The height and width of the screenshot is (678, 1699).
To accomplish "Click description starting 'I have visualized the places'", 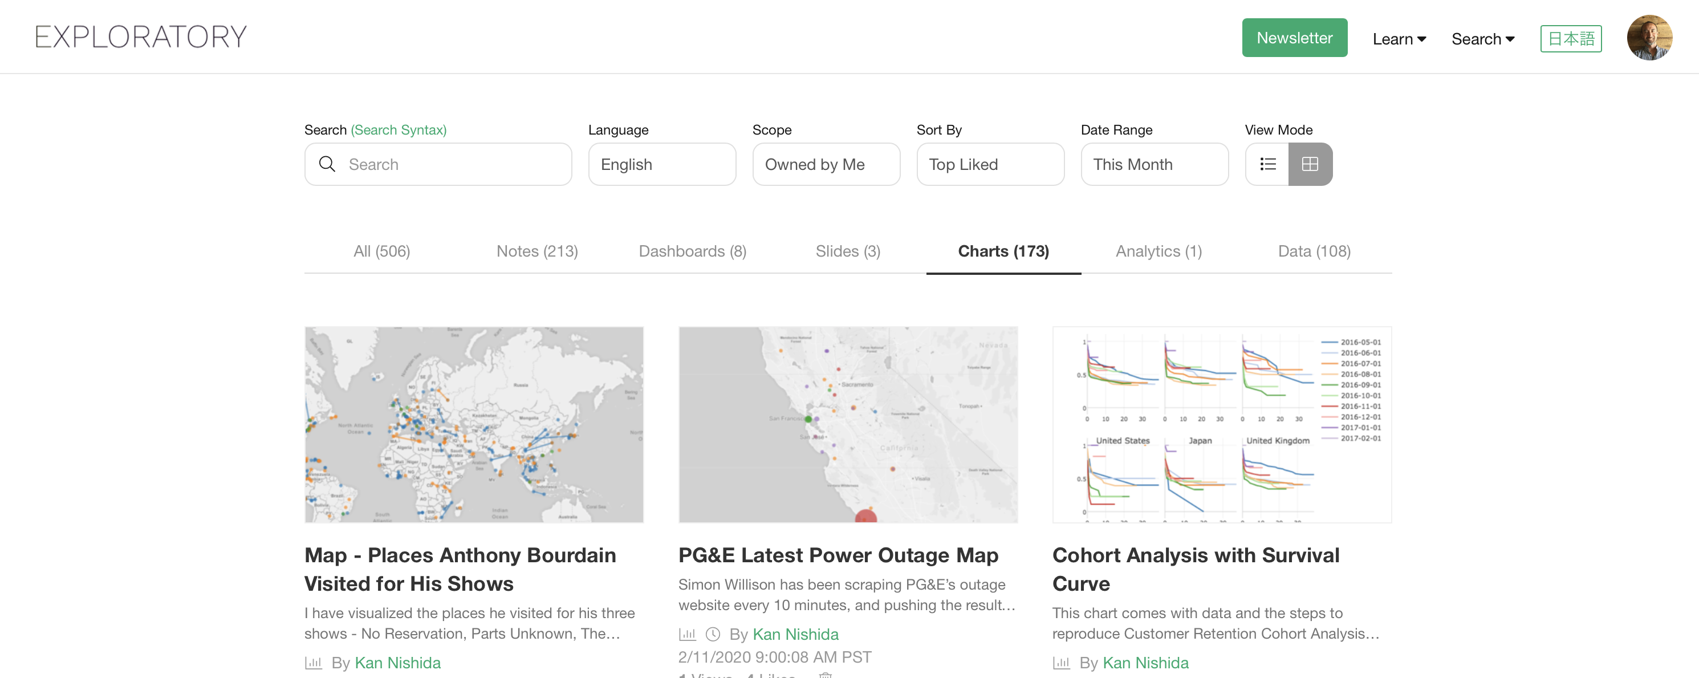I will [x=470, y=623].
